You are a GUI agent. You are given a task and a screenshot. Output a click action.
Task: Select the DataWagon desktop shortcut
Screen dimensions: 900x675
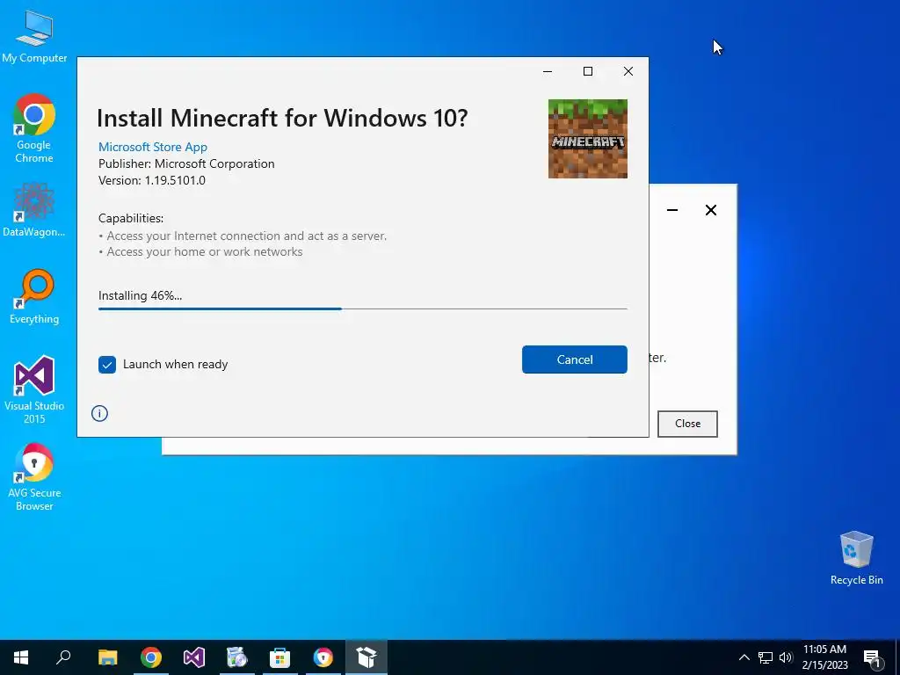34,210
